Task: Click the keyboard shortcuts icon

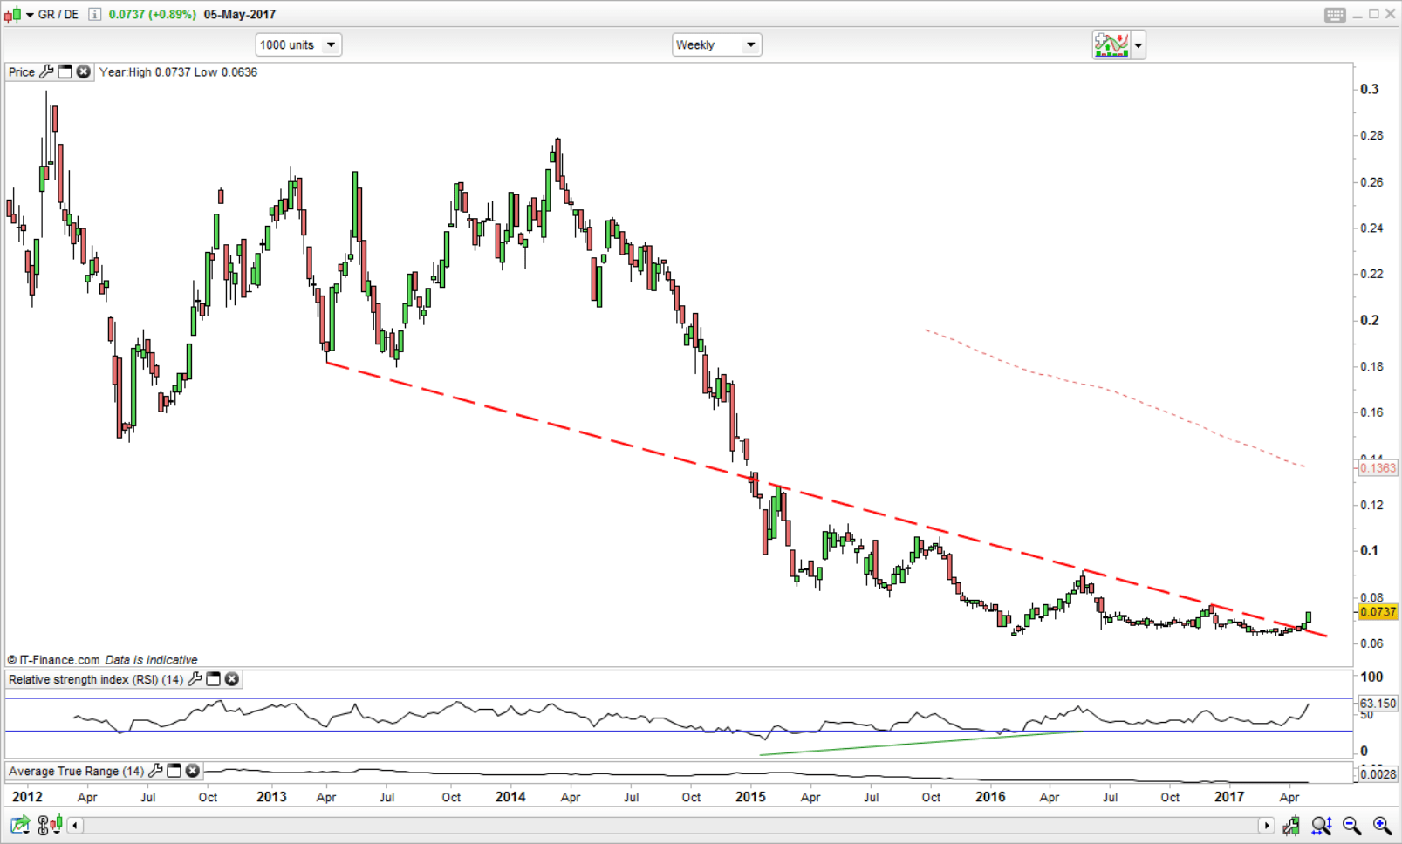Action: click(x=1334, y=15)
